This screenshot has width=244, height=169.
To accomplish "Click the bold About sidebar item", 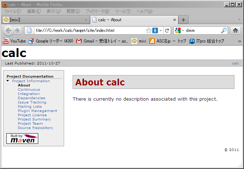I will [x=24, y=85].
